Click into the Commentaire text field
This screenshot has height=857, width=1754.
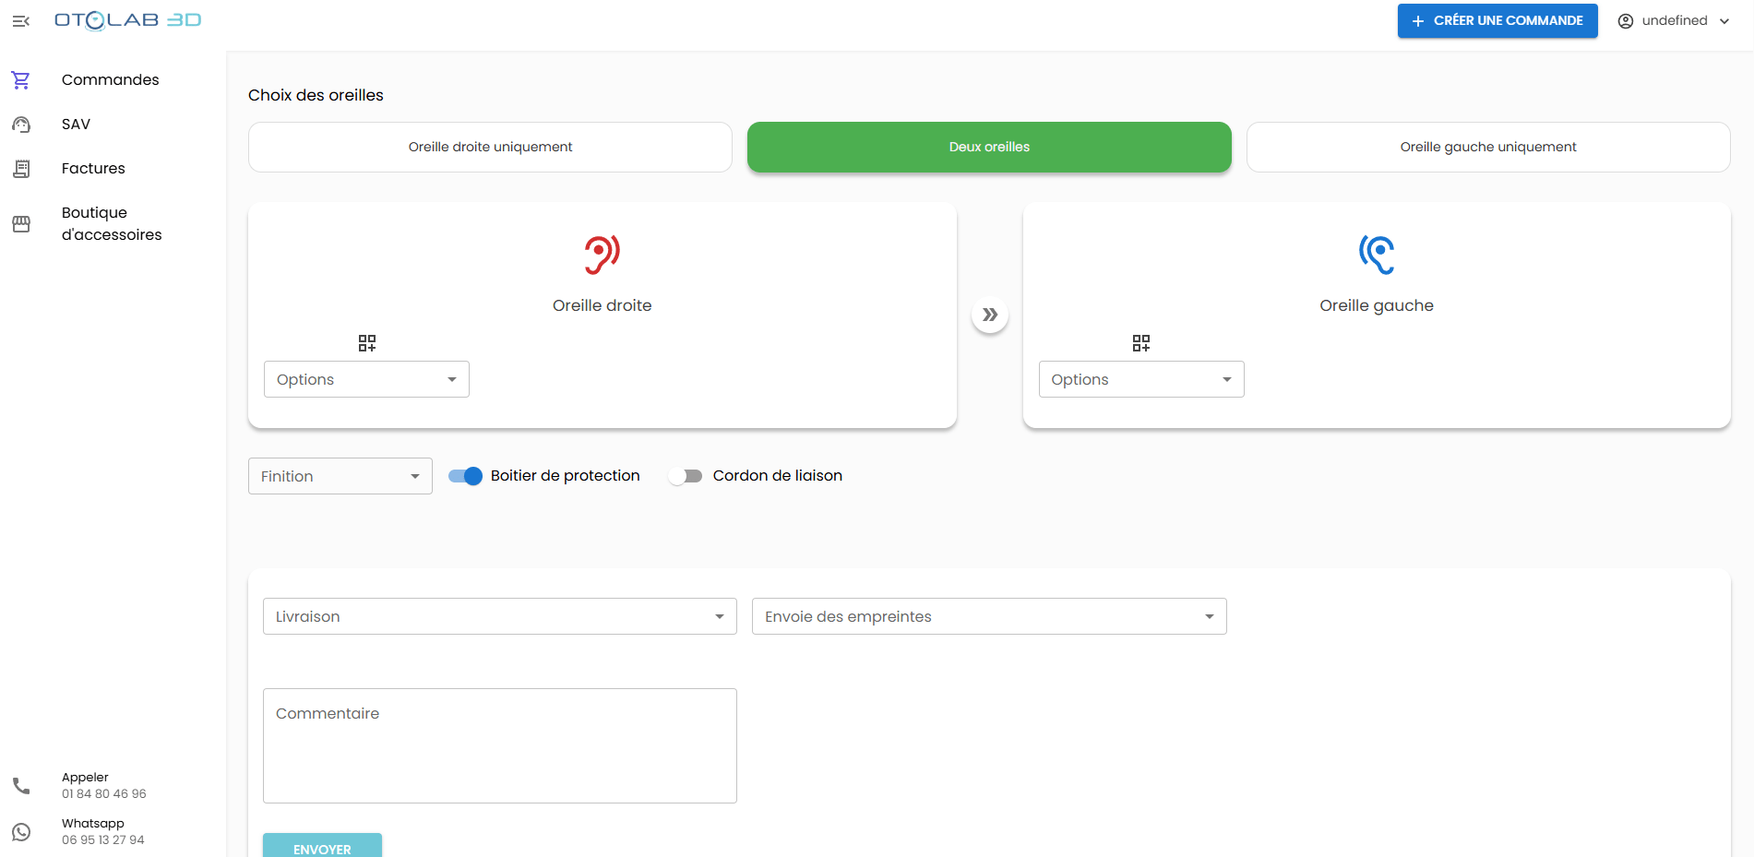[499, 745]
